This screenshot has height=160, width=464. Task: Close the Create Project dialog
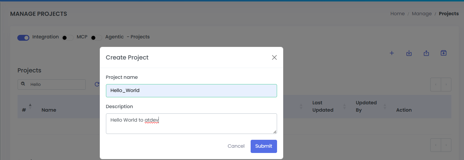274,57
